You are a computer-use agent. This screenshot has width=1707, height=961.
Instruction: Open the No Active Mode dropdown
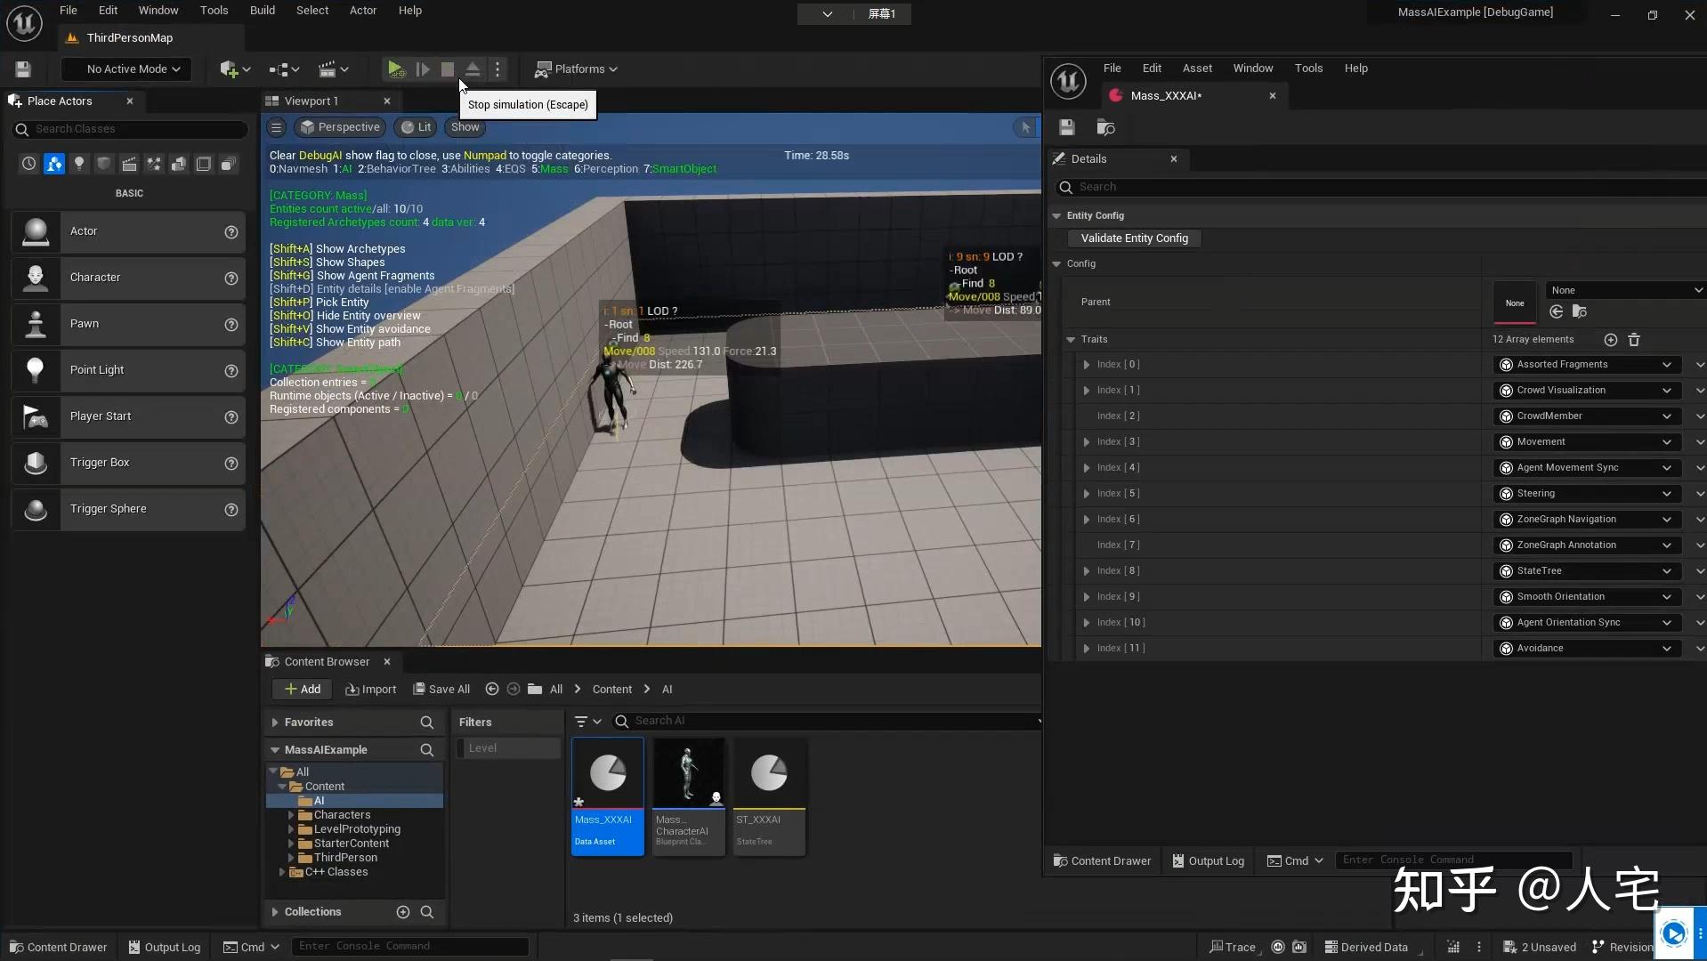[133, 69]
